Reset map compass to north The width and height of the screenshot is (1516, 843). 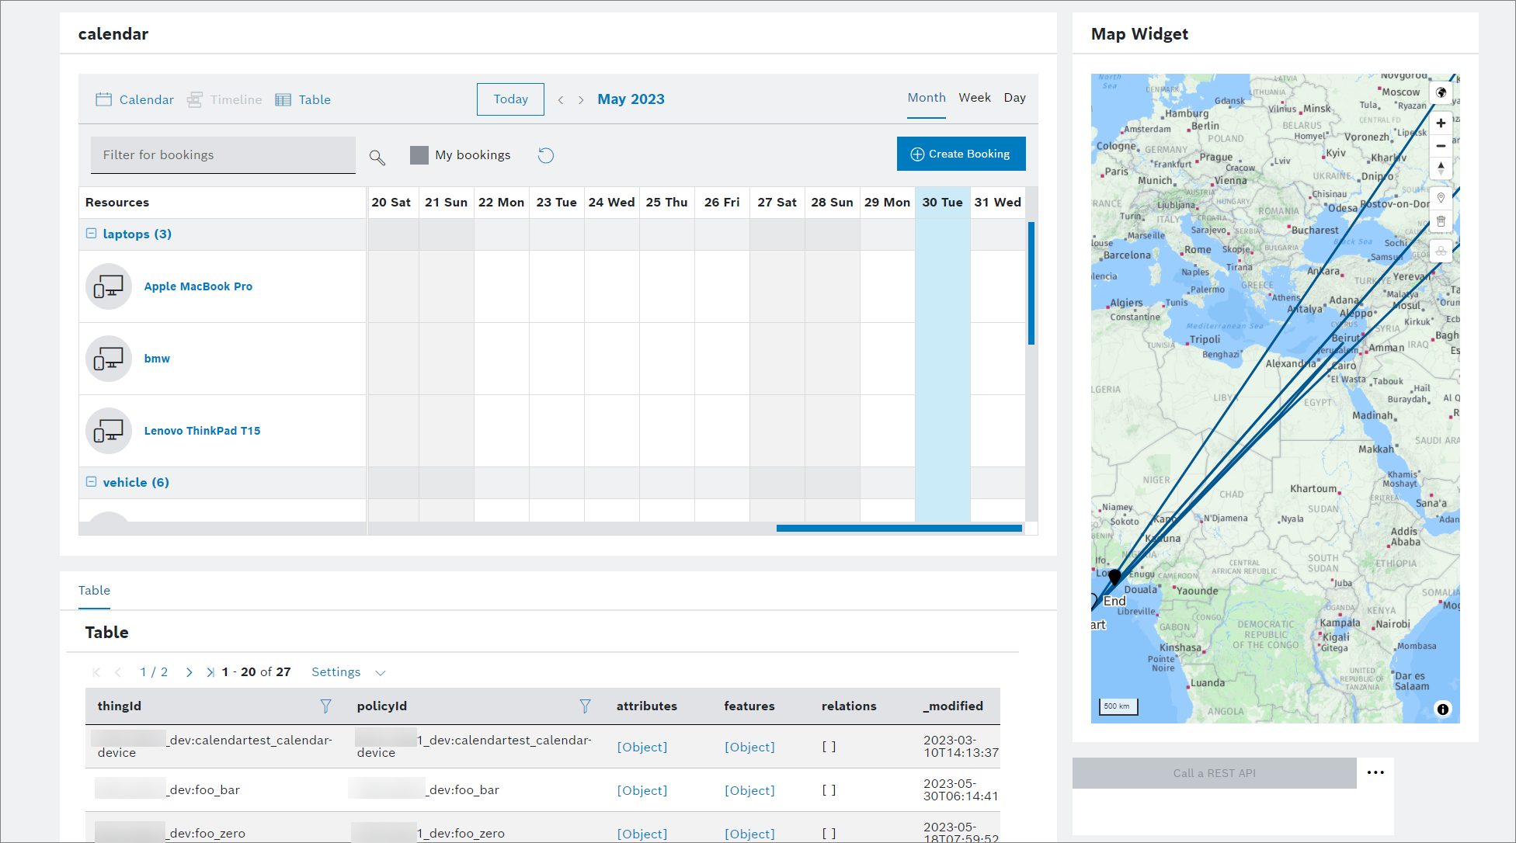tap(1441, 168)
